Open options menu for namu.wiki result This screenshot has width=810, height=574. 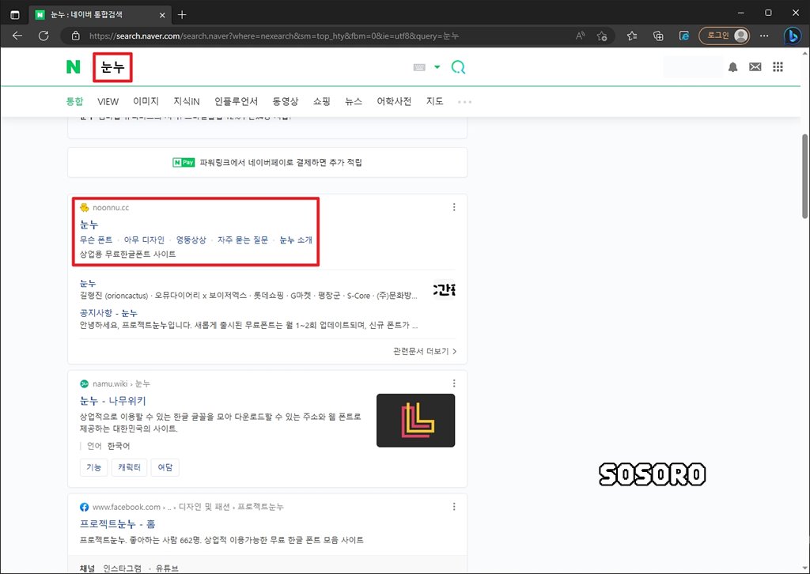pyautogui.click(x=454, y=383)
